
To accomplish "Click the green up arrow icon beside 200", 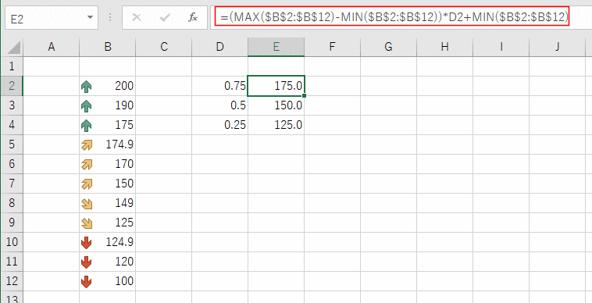I will (x=87, y=87).
